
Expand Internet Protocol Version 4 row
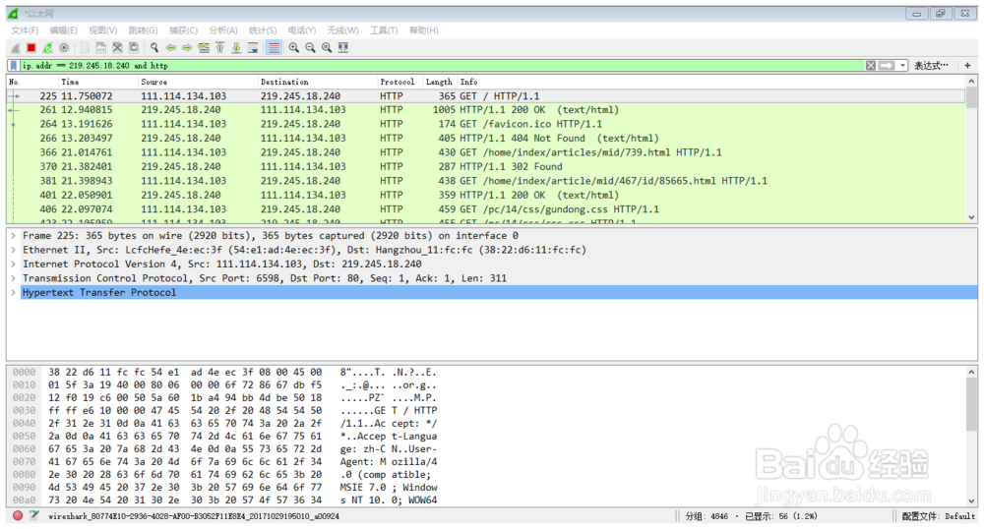(x=13, y=264)
